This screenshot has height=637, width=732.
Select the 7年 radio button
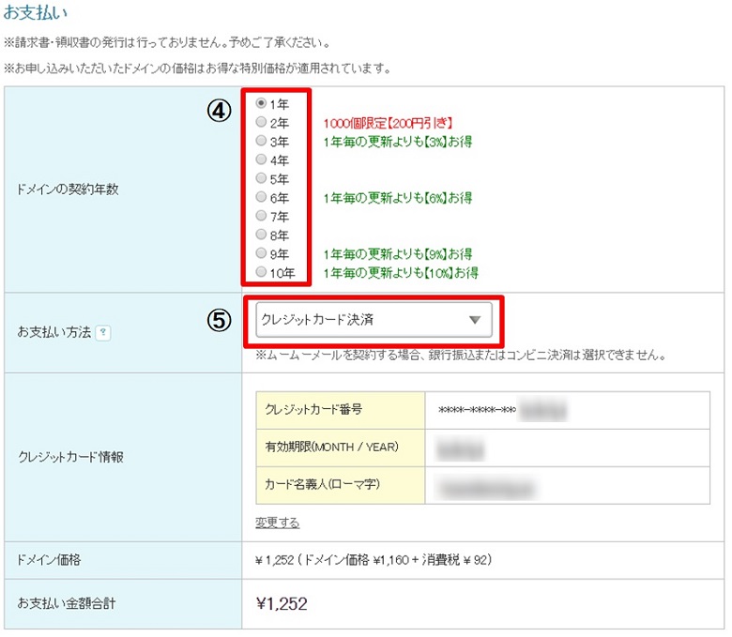pyautogui.click(x=262, y=217)
